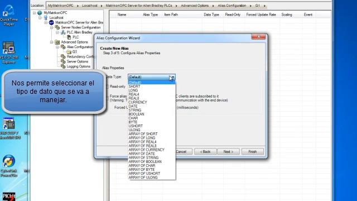357x201 pixels.
Task: Sort by Forced Update Rate column header
Action: click(x=261, y=15)
